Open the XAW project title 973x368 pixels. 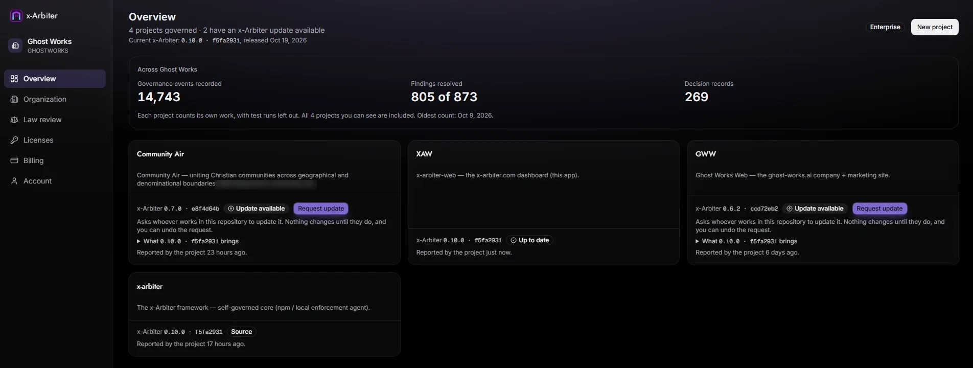pyautogui.click(x=424, y=154)
